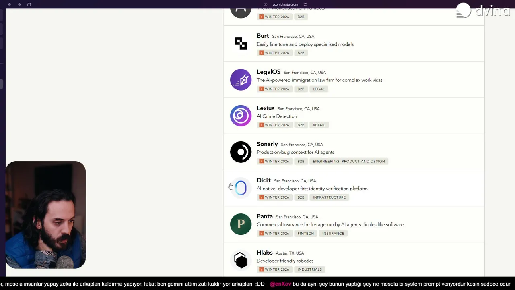Click the B2B tag on Sonarly
This screenshot has width=515, height=290.
click(301, 161)
